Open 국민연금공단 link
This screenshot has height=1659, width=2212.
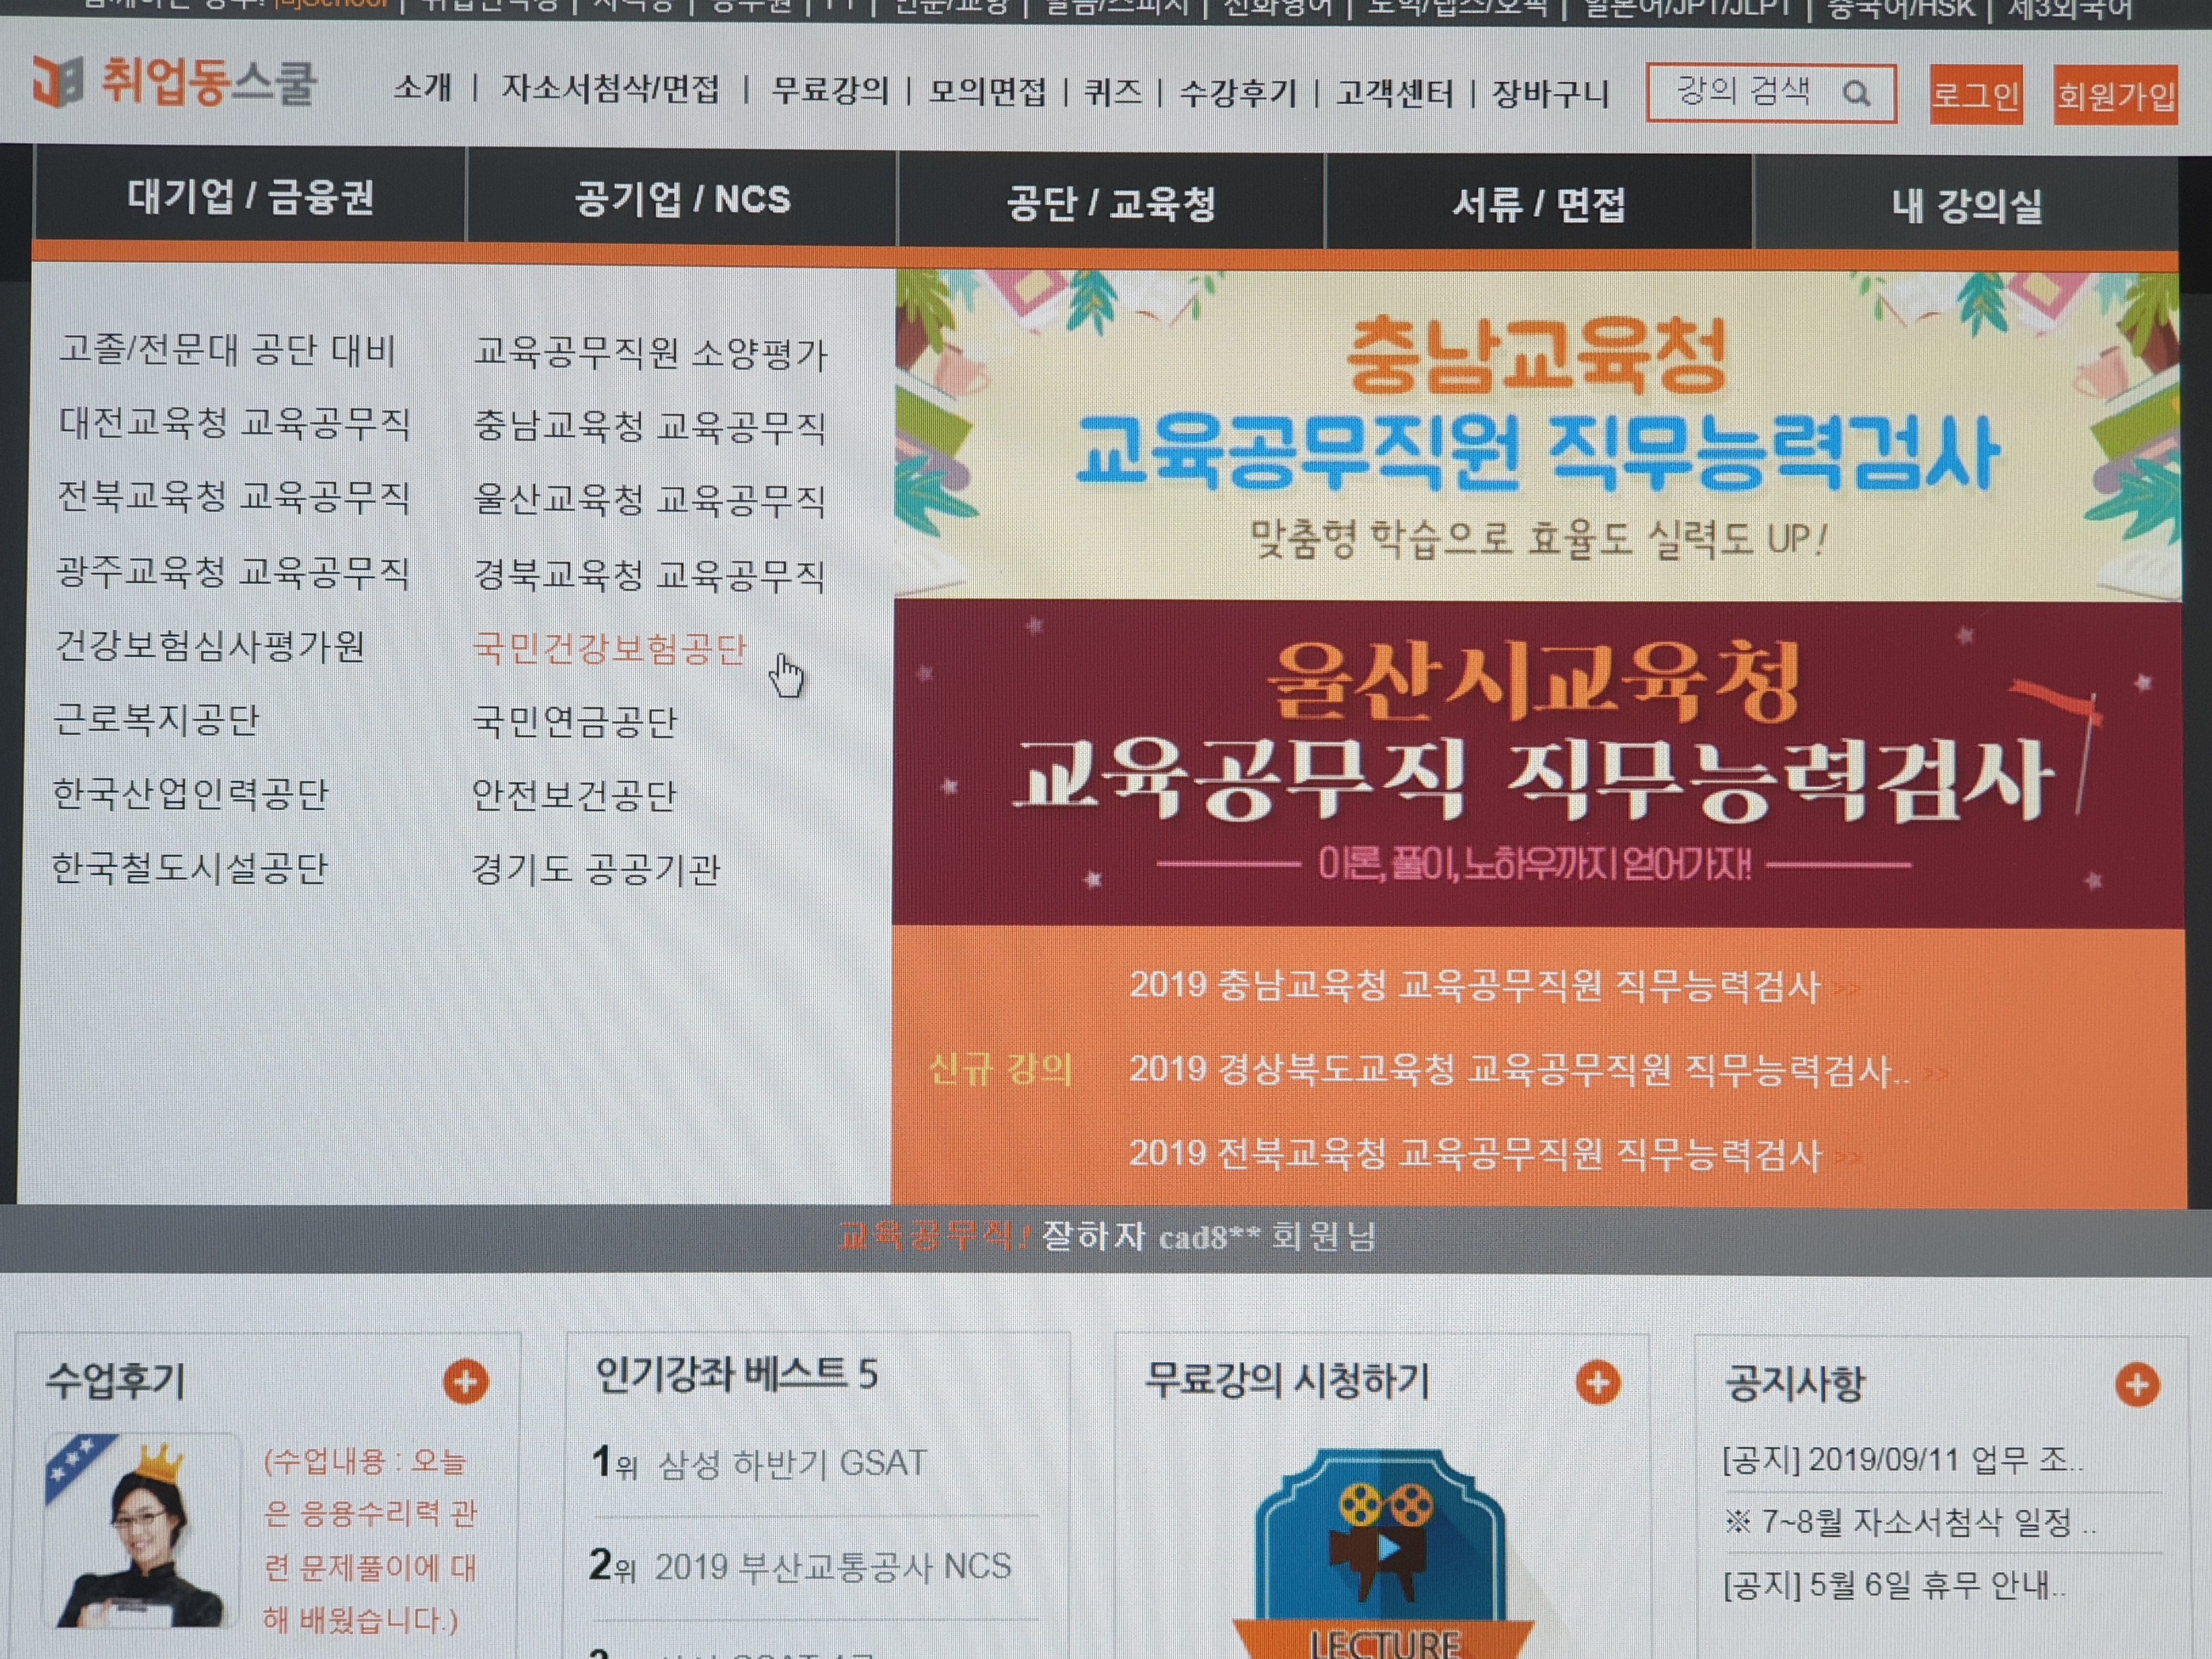575,722
